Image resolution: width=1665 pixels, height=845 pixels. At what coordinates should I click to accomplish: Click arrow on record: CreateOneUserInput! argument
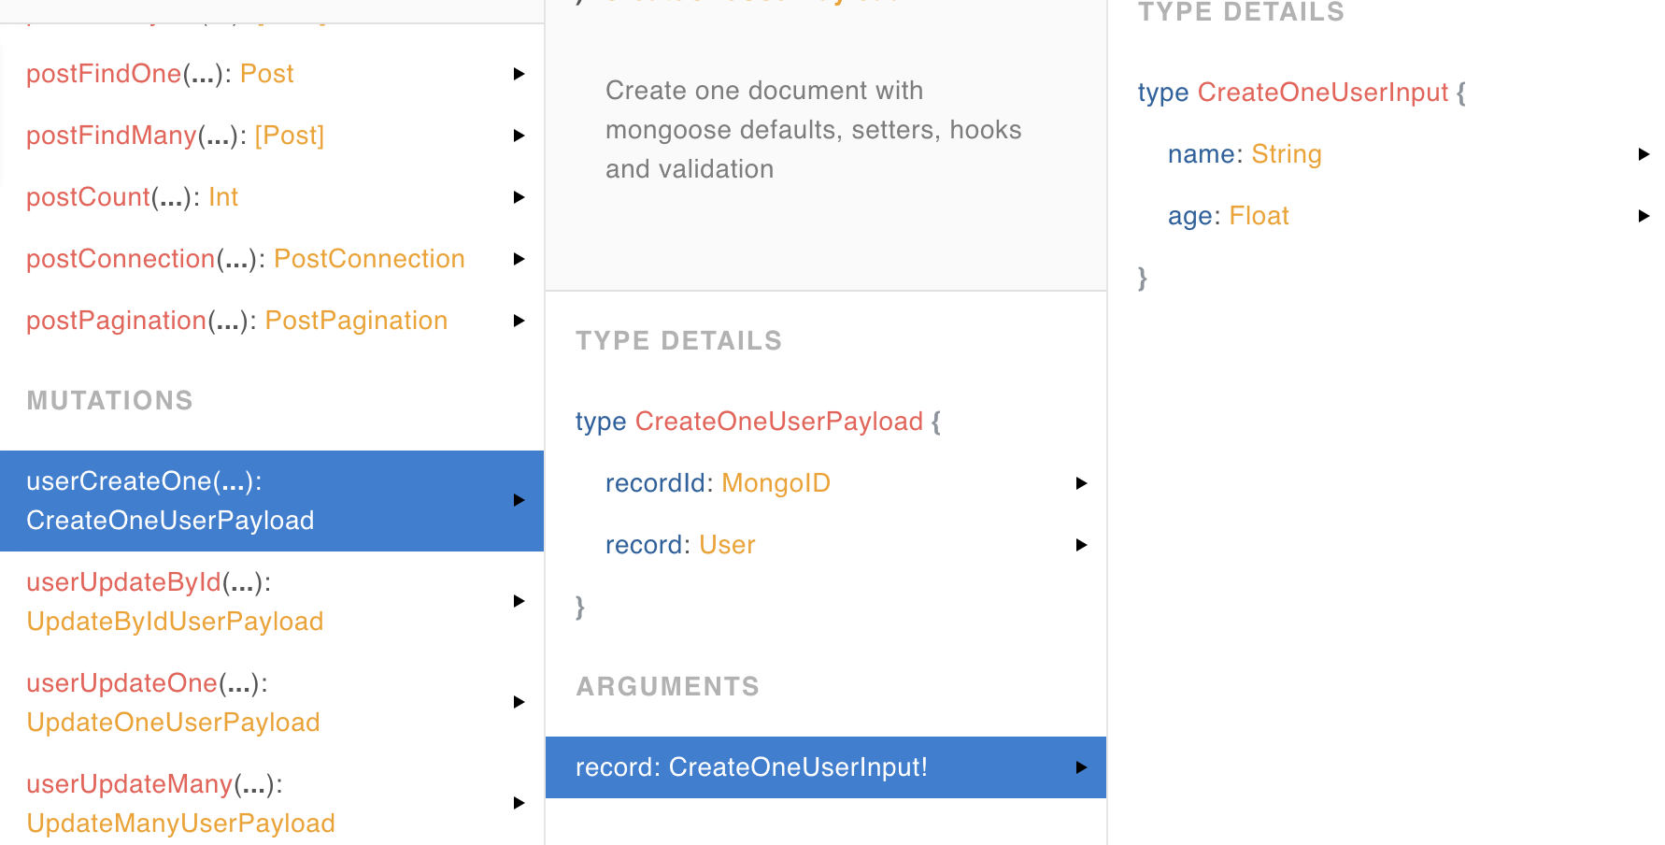tap(1082, 767)
